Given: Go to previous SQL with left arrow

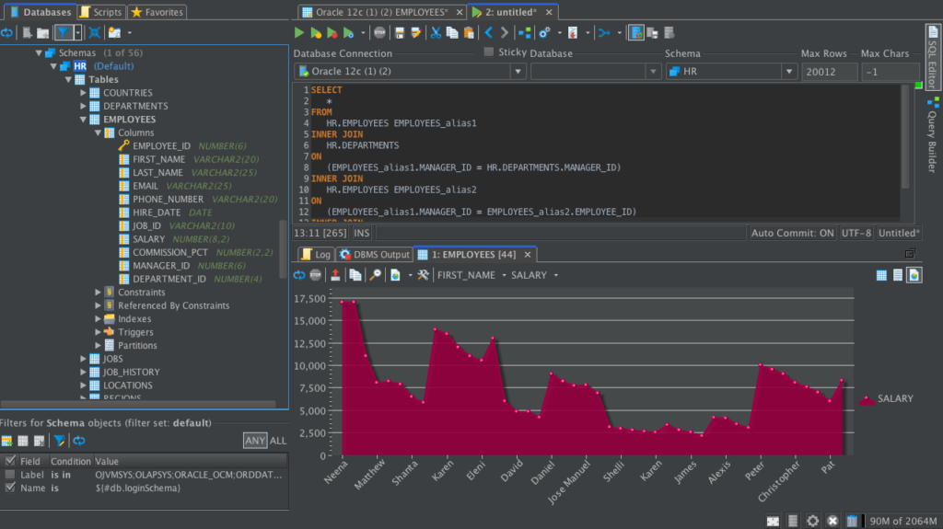Looking at the screenshot, I should 488,33.
